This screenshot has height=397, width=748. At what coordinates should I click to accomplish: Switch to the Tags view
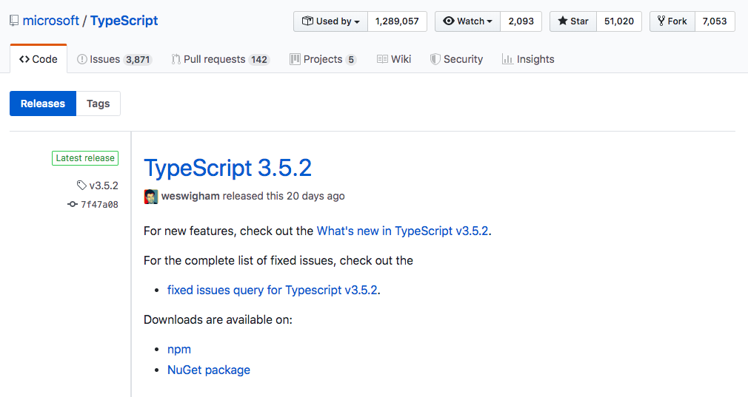[98, 104]
